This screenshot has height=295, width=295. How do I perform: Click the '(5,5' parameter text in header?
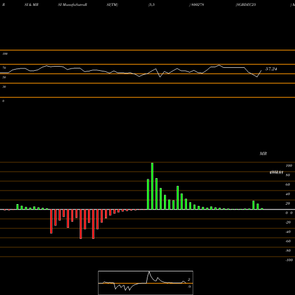(152, 5)
